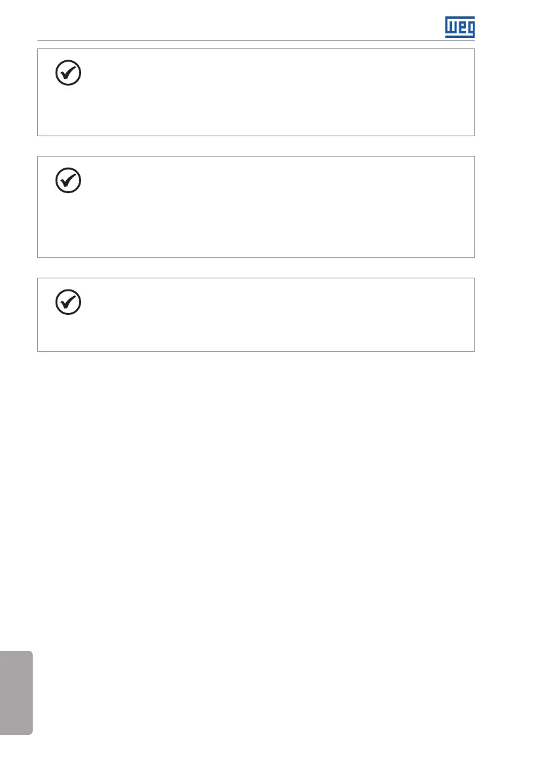
Task: Click the letter E in the WEG logo
Action: (461, 27)
